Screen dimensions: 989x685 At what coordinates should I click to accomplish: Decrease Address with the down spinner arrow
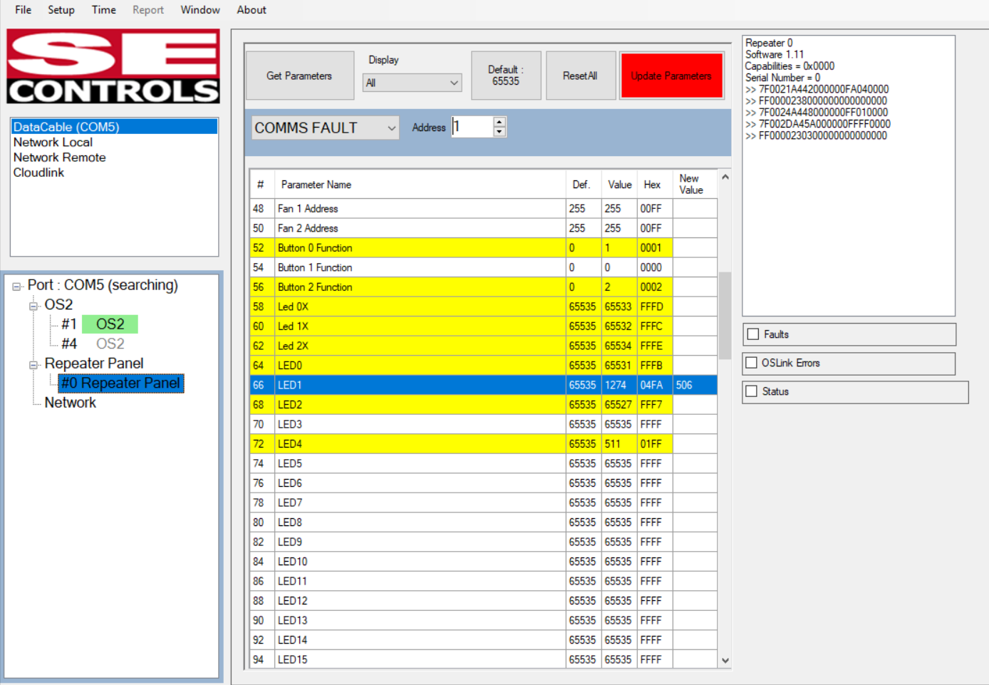pos(499,132)
